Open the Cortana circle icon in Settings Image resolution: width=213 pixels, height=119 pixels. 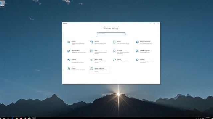pyautogui.click(x=137, y=60)
